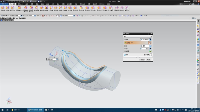Switch to the 曲面 ribbon tab
The height and width of the screenshot is (112, 200).
coord(37,4)
